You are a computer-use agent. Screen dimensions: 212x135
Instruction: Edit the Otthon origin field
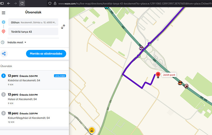[x=33, y=22]
